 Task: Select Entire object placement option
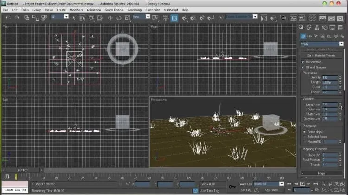tap(304, 132)
